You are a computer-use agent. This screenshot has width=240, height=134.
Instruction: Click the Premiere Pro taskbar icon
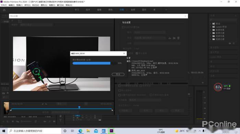111,131
